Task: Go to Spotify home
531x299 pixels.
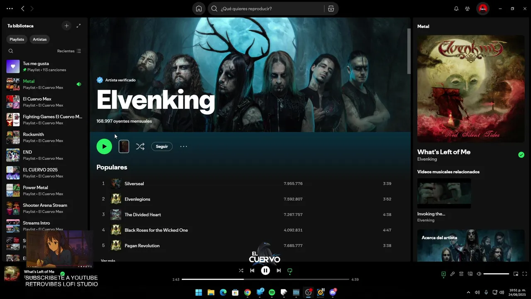Action: coord(199,9)
